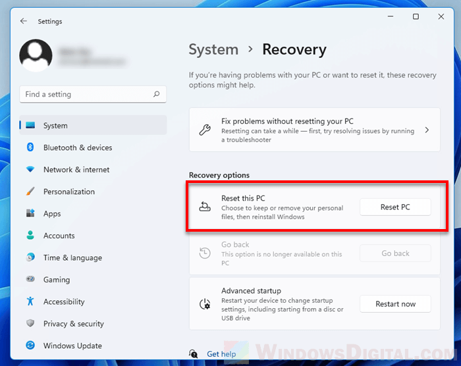Close the Settings window

[x=441, y=16]
